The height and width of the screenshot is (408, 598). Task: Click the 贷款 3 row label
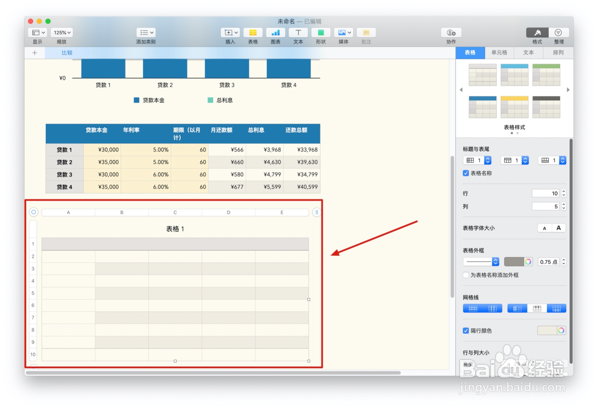(x=64, y=174)
